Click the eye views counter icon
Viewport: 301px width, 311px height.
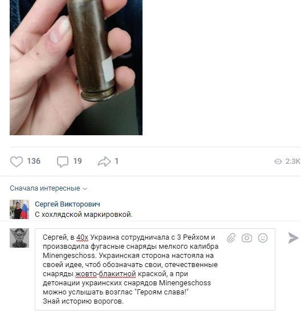pos(278,161)
